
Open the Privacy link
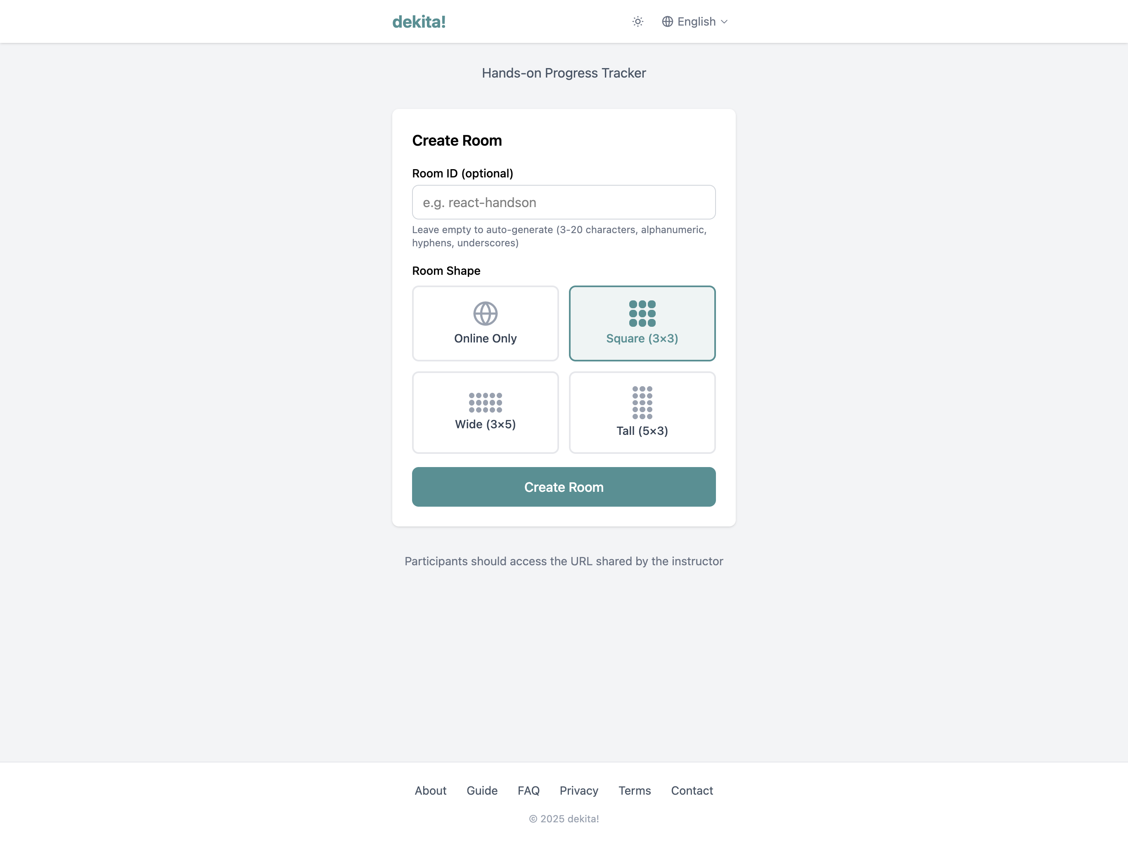click(579, 791)
